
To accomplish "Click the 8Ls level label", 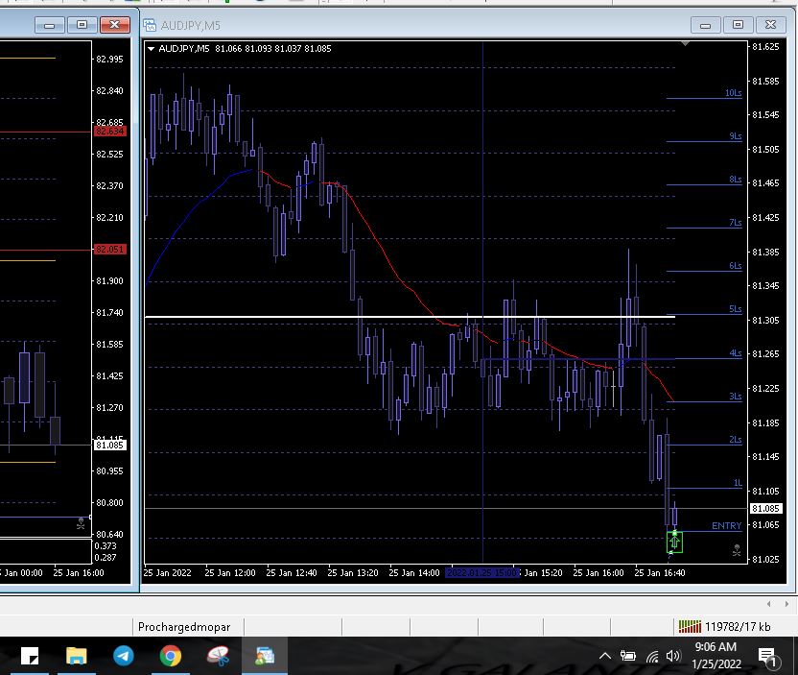I will point(736,179).
